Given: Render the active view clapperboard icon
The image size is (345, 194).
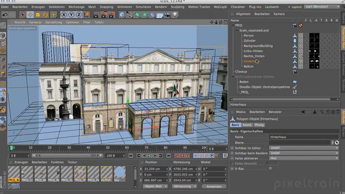Looking at the screenshot, I should 96,15.
